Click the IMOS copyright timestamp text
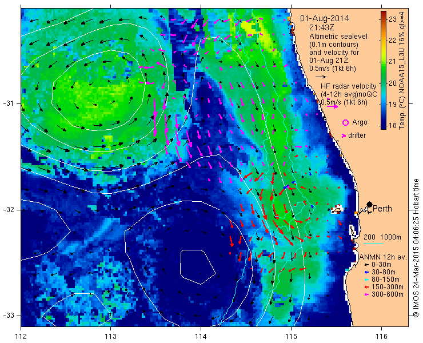This screenshot has width=423, height=343. (x=416, y=248)
